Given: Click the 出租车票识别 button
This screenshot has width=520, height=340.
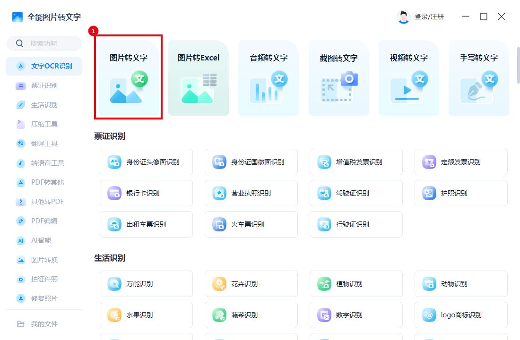Looking at the screenshot, I should 146,224.
